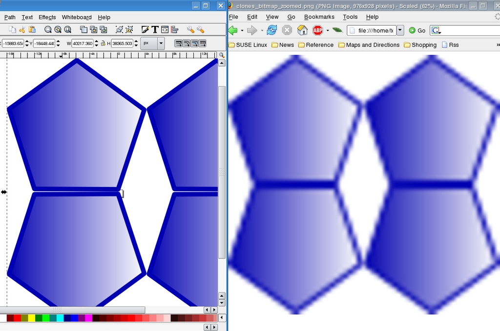Toggle the first transform-affect button
This screenshot has width=500, height=331.
[178, 44]
